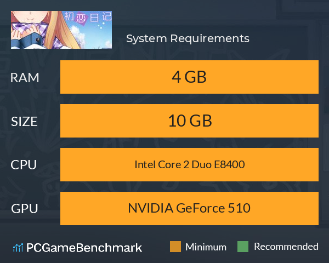Click the Intel Core 2 Duo E8400 bar
Image resolution: width=329 pixels, height=263 pixels.
189,164
